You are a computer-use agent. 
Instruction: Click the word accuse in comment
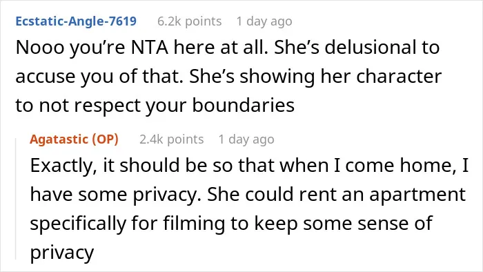click(46, 77)
